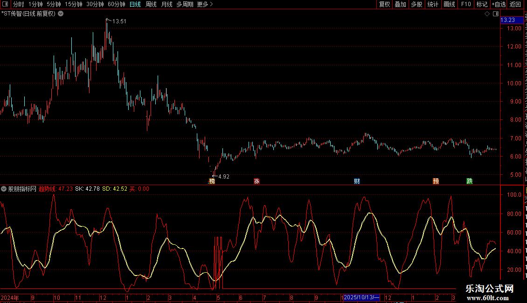Select the 15分钟 period
This screenshot has height=303, width=527.
[74, 4]
